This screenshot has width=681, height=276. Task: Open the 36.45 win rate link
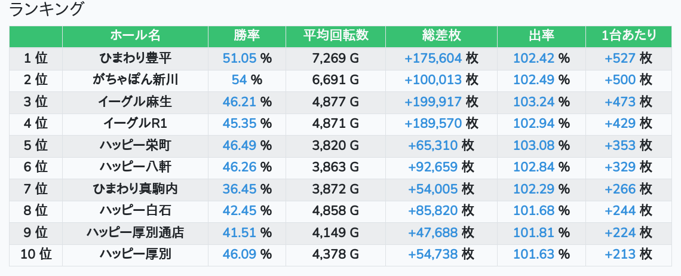click(x=240, y=189)
